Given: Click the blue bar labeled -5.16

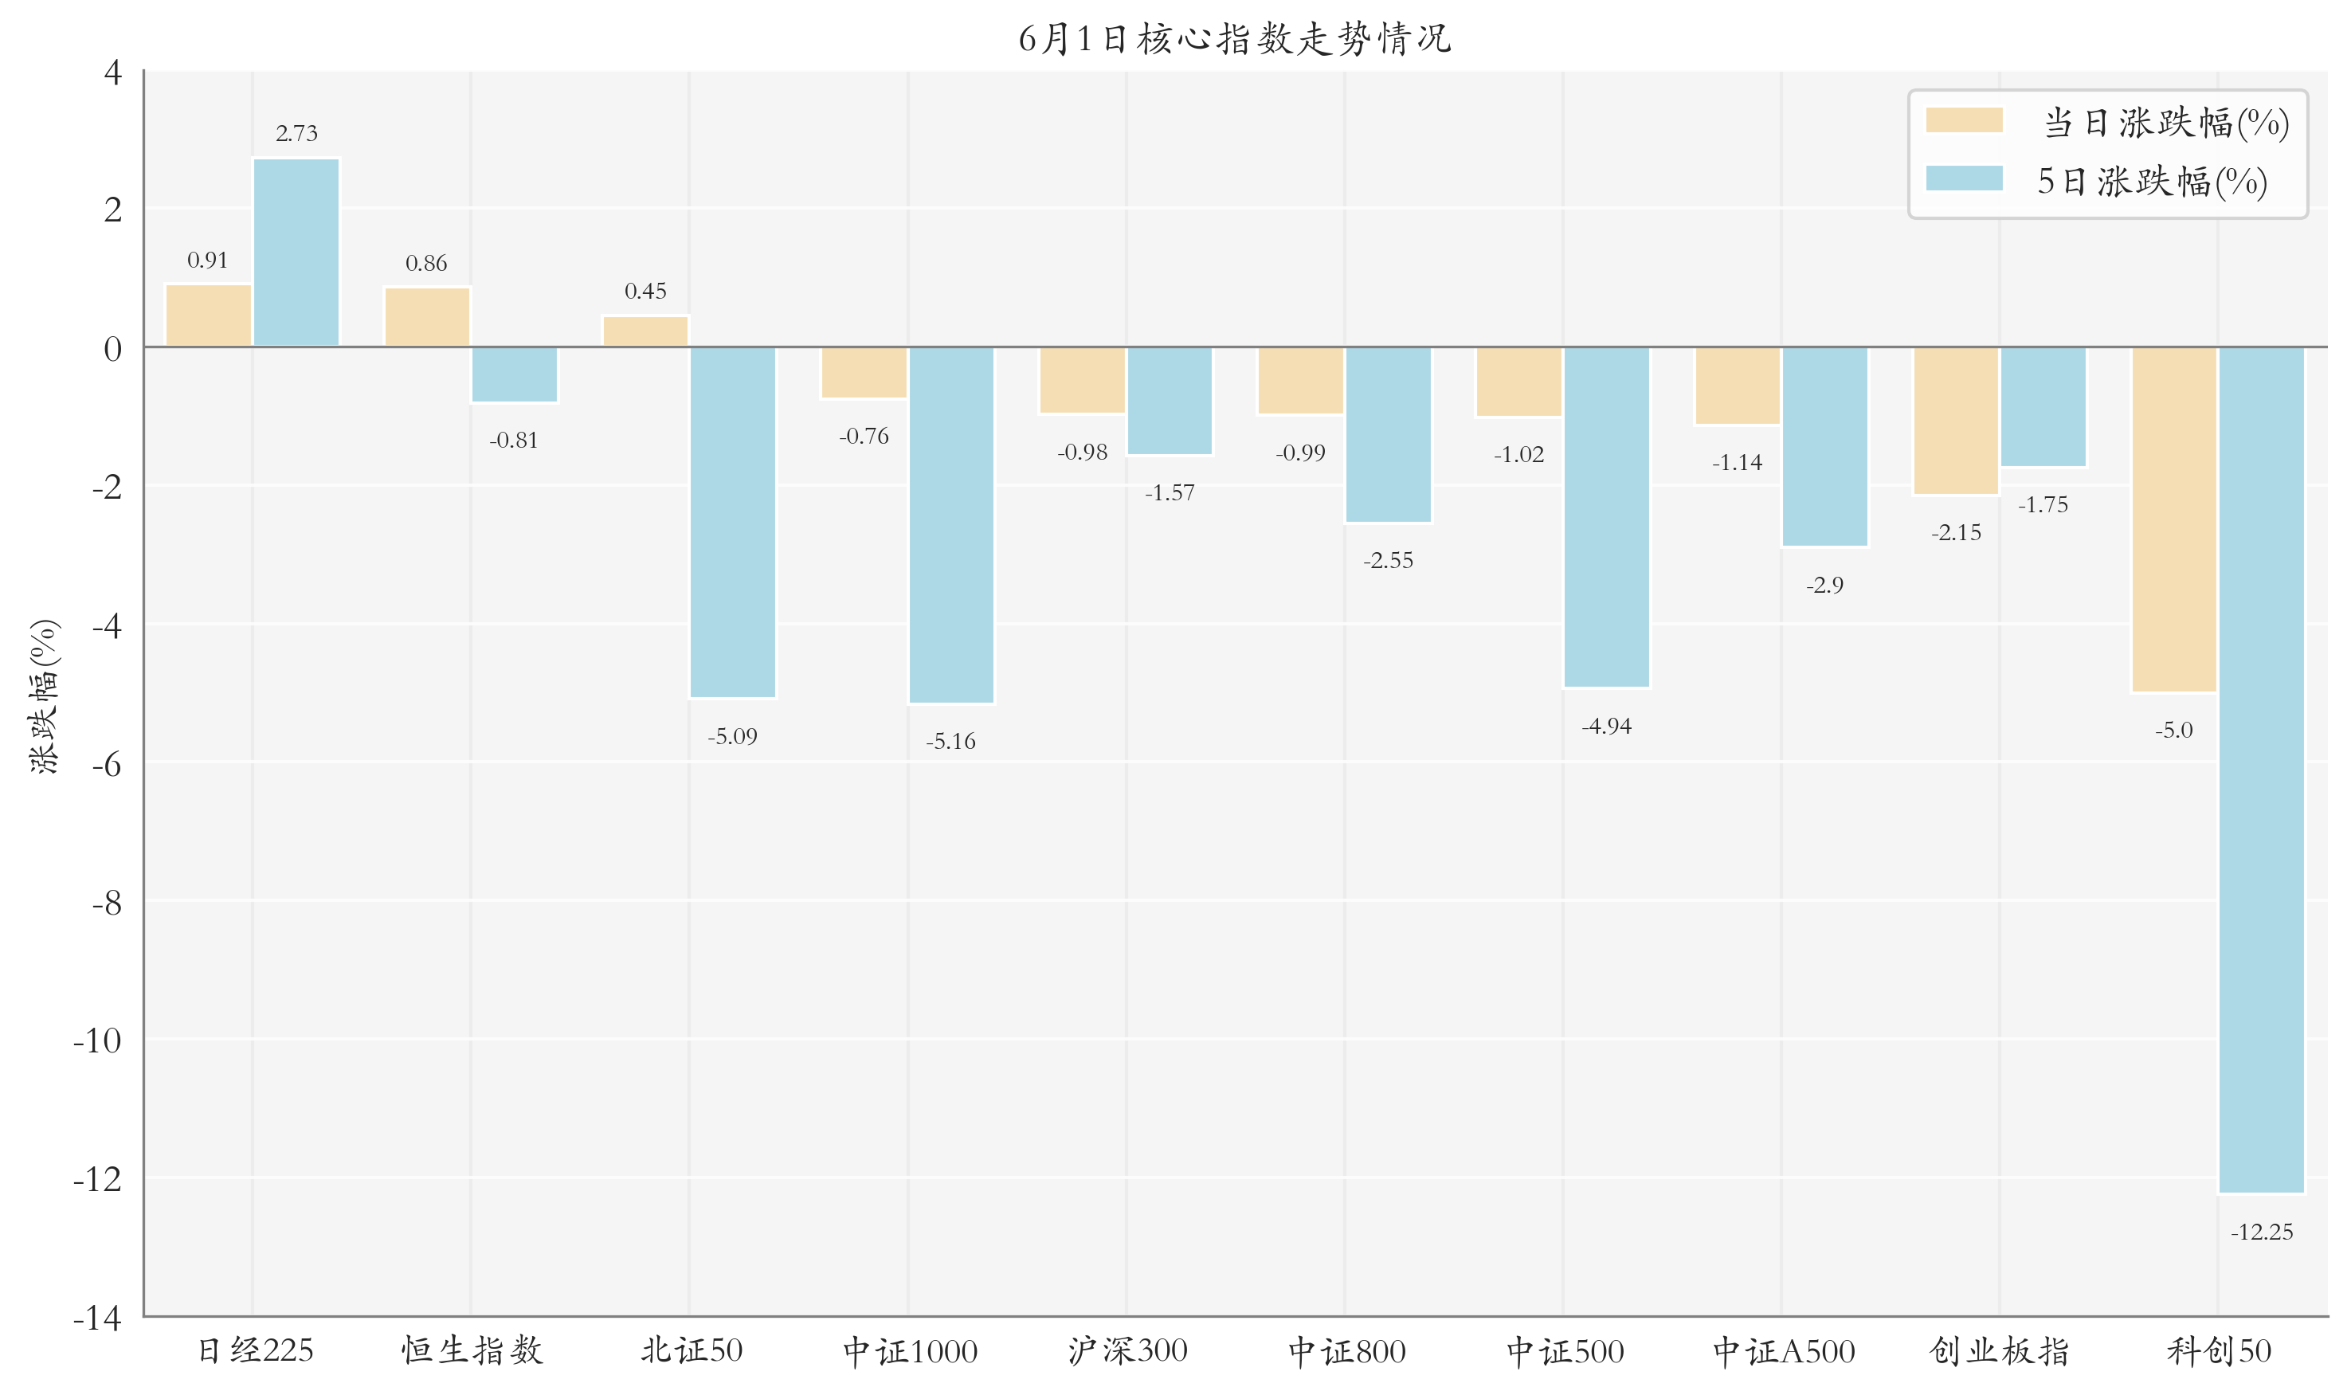Looking at the screenshot, I should tap(951, 524).
